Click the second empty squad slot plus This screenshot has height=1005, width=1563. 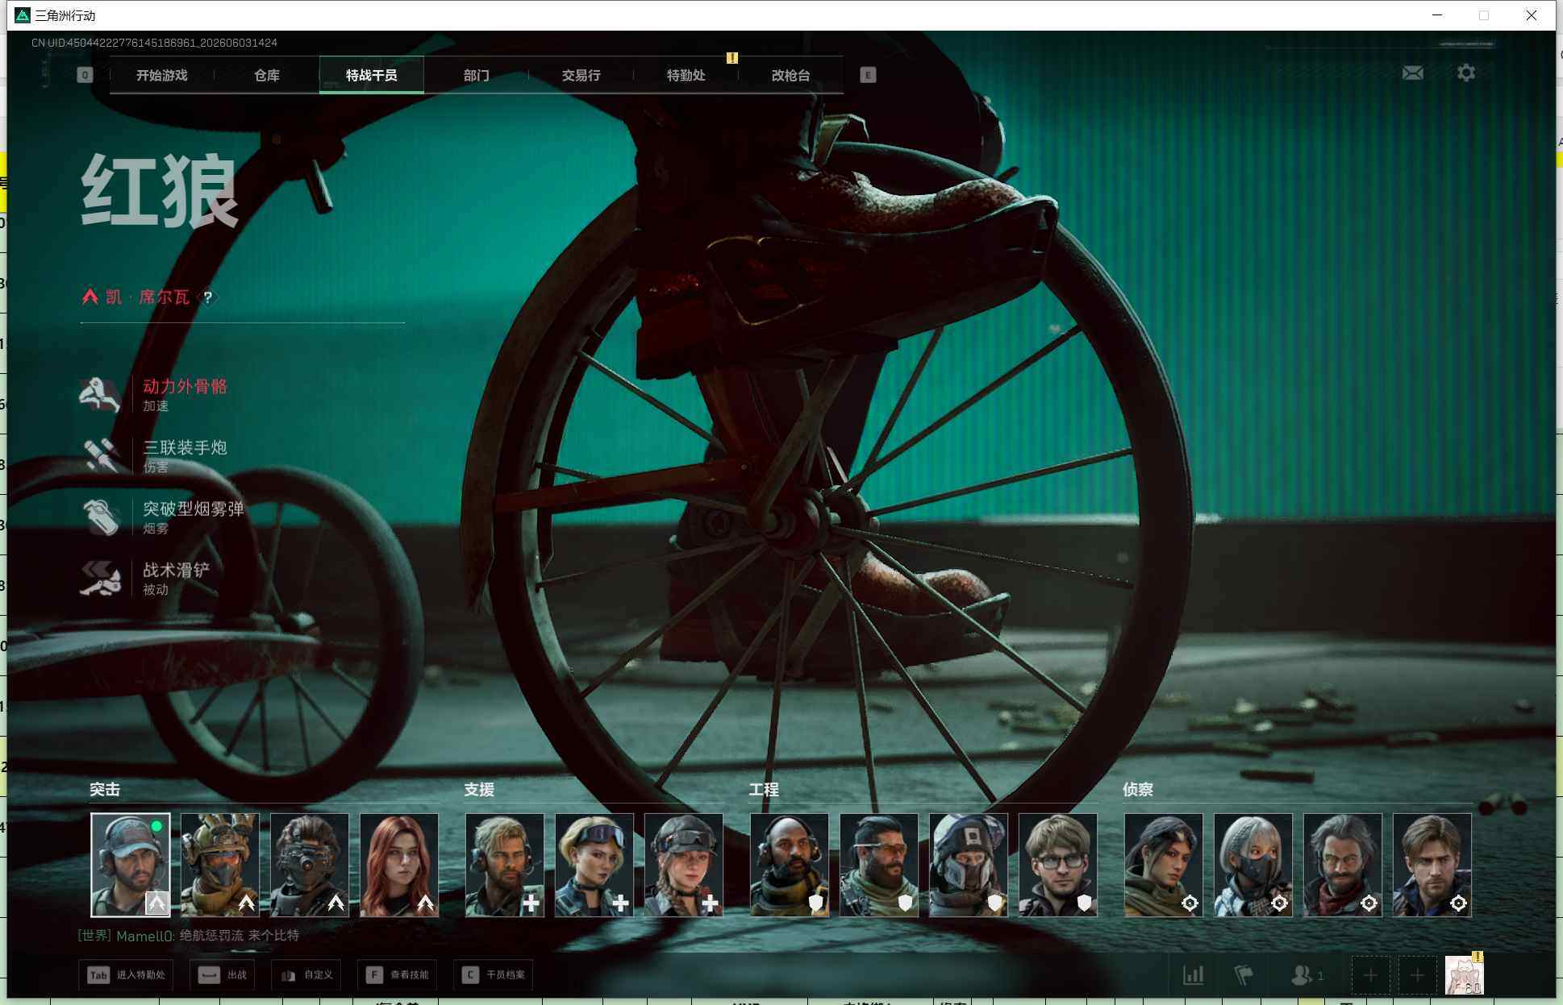point(1417,976)
